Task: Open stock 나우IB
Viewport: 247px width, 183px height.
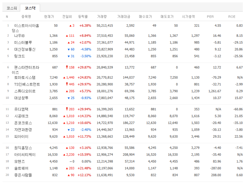Action: point(19,36)
